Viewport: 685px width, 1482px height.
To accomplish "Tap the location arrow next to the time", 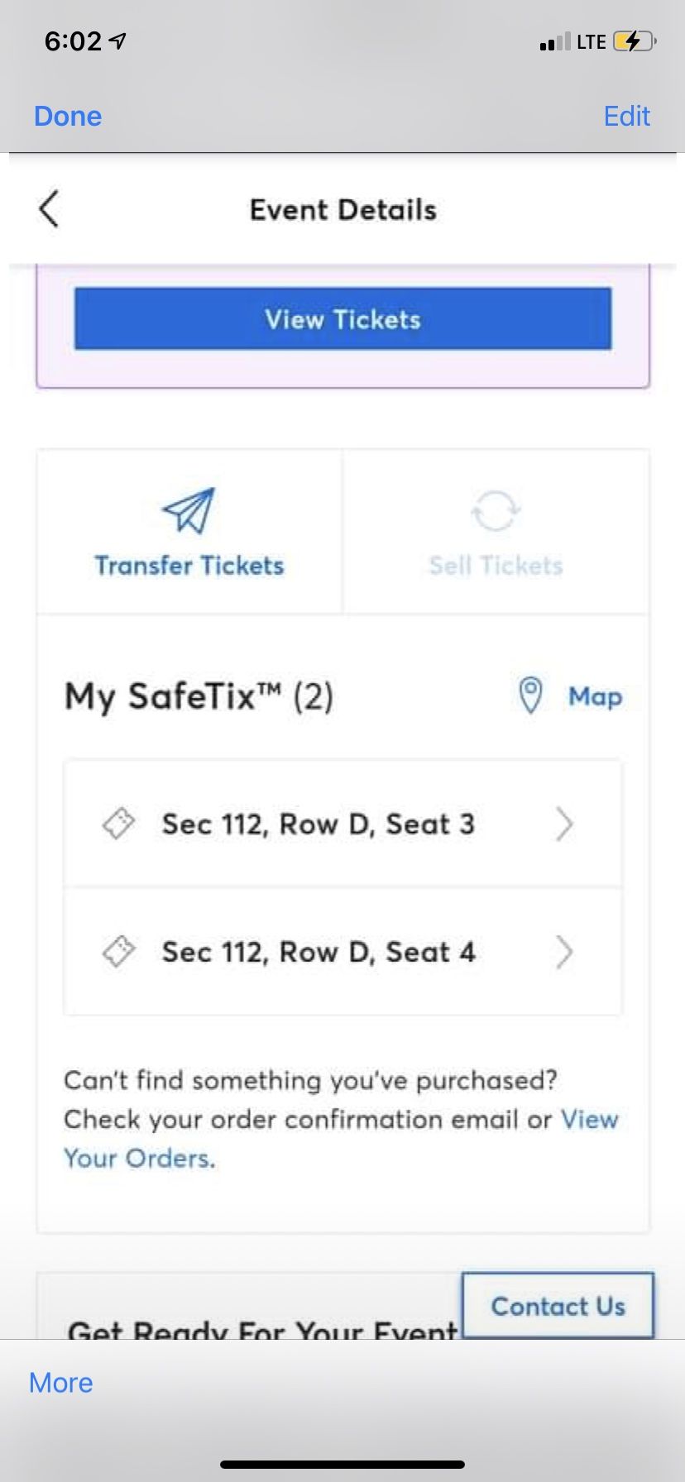I will pos(118,41).
